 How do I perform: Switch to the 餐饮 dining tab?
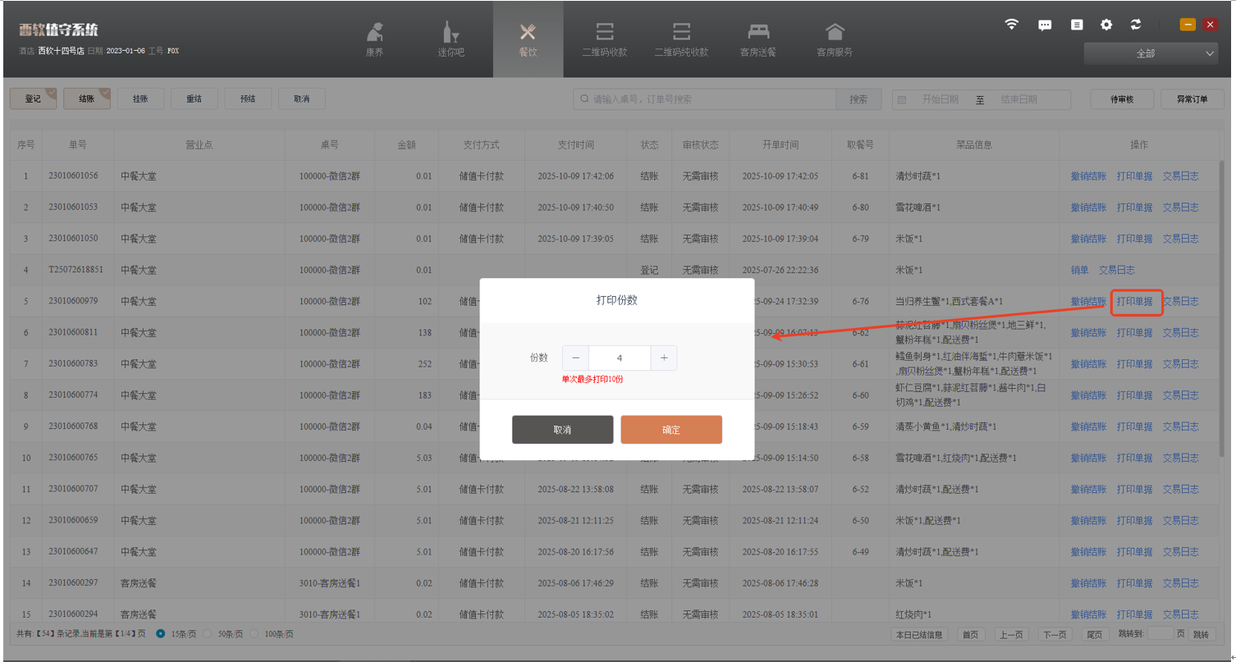[528, 39]
